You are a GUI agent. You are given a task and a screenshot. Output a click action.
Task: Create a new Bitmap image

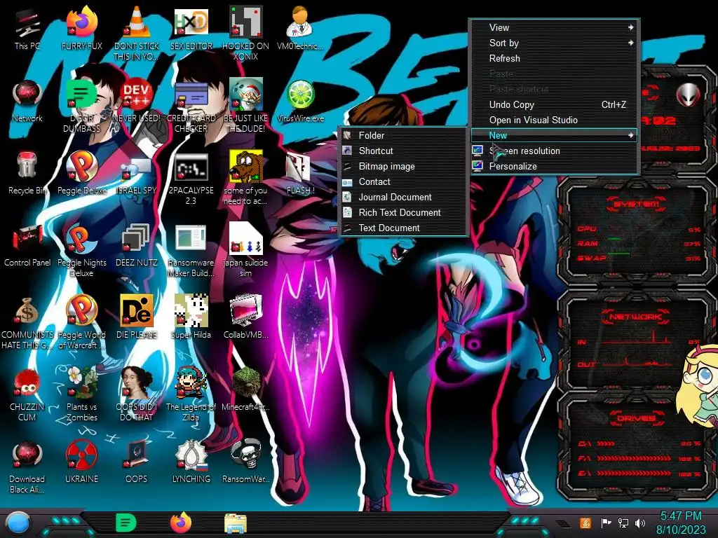[x=403, y=167]
